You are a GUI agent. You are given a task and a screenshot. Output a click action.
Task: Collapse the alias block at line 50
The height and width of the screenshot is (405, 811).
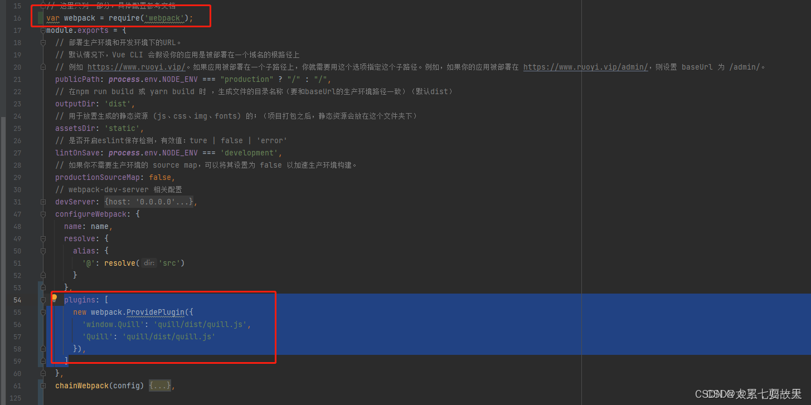coord(43,251)
